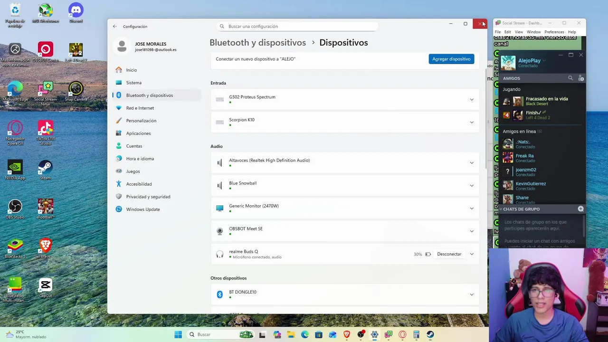
Task: Go back with the Settings back arrow
Action: click(115, 27)
